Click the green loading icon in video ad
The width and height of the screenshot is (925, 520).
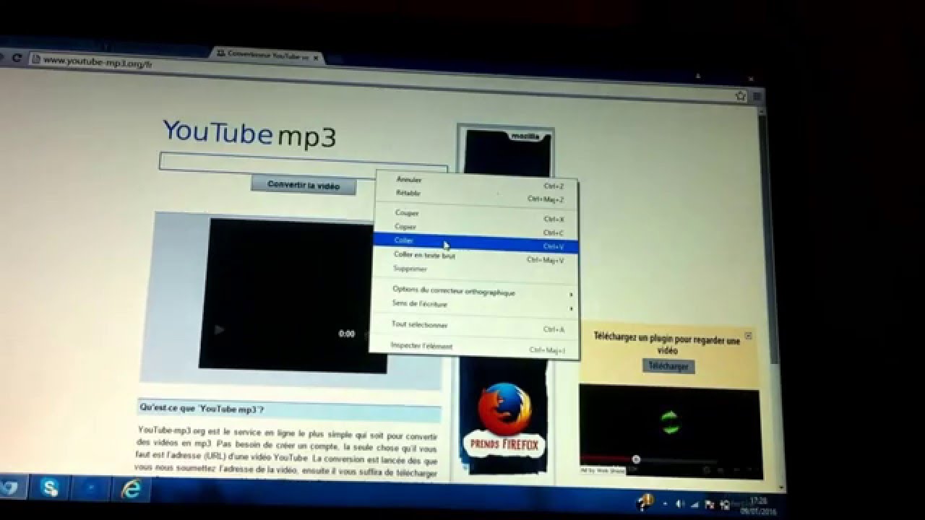point(670,422)
